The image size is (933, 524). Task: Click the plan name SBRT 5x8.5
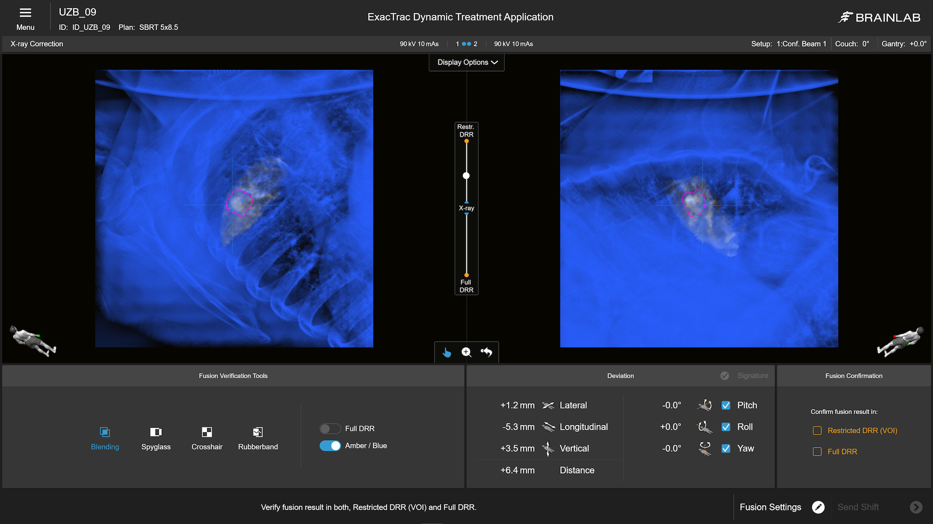coord(159,27)
